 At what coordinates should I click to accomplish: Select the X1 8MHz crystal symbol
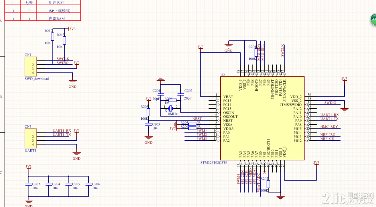(170, 108)
